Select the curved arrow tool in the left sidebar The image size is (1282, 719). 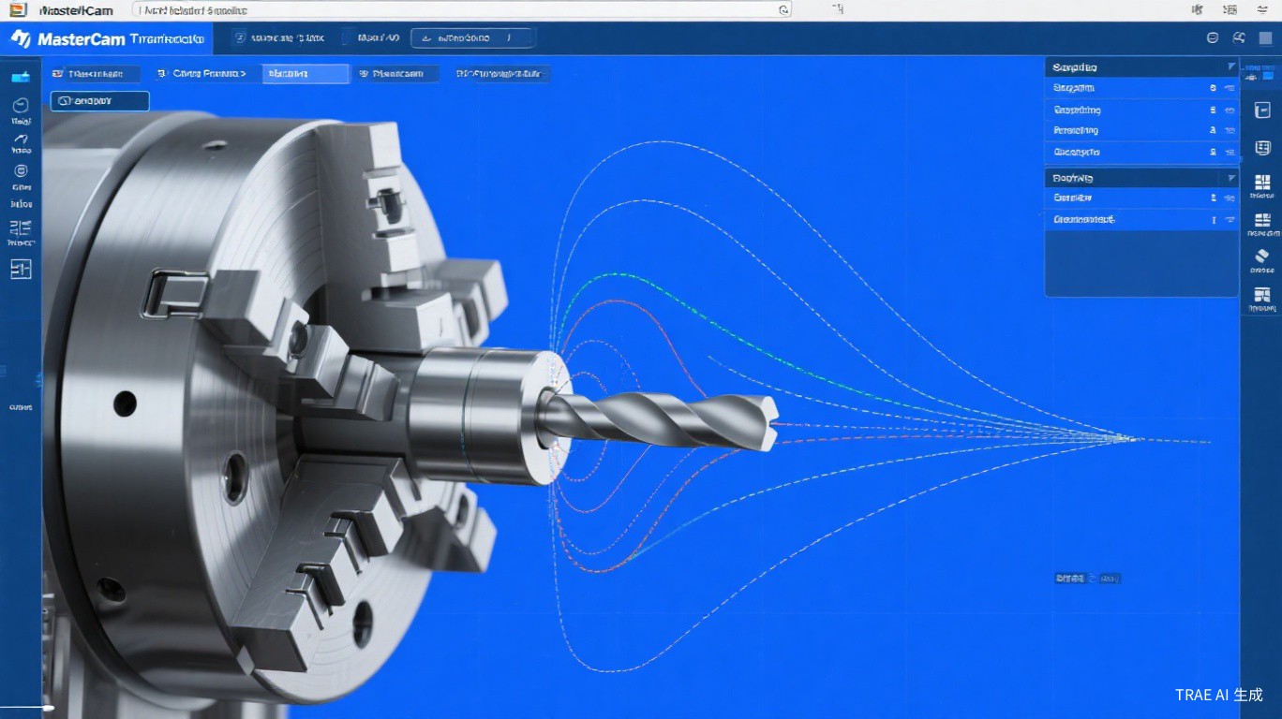click(x=21, y=139)
